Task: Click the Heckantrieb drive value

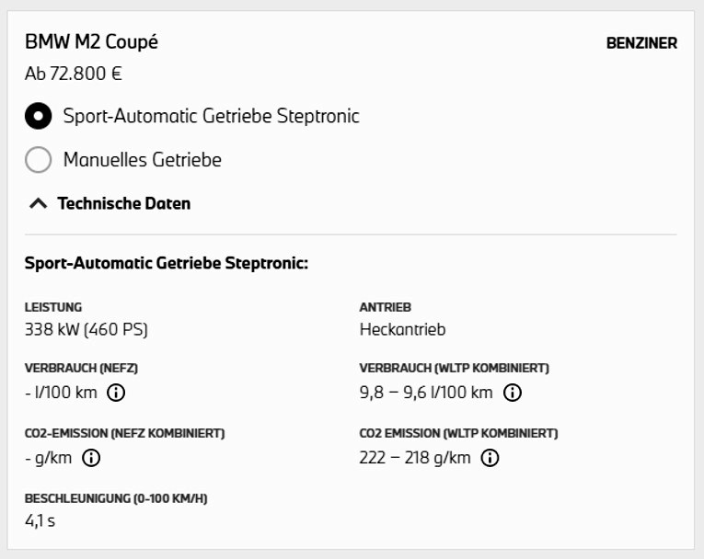Action: click(x=403, y=330)
